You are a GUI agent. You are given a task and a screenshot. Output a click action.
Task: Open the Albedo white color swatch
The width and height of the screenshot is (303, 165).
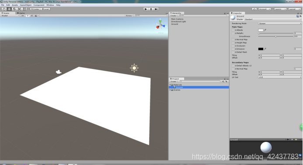pos(261,30)
